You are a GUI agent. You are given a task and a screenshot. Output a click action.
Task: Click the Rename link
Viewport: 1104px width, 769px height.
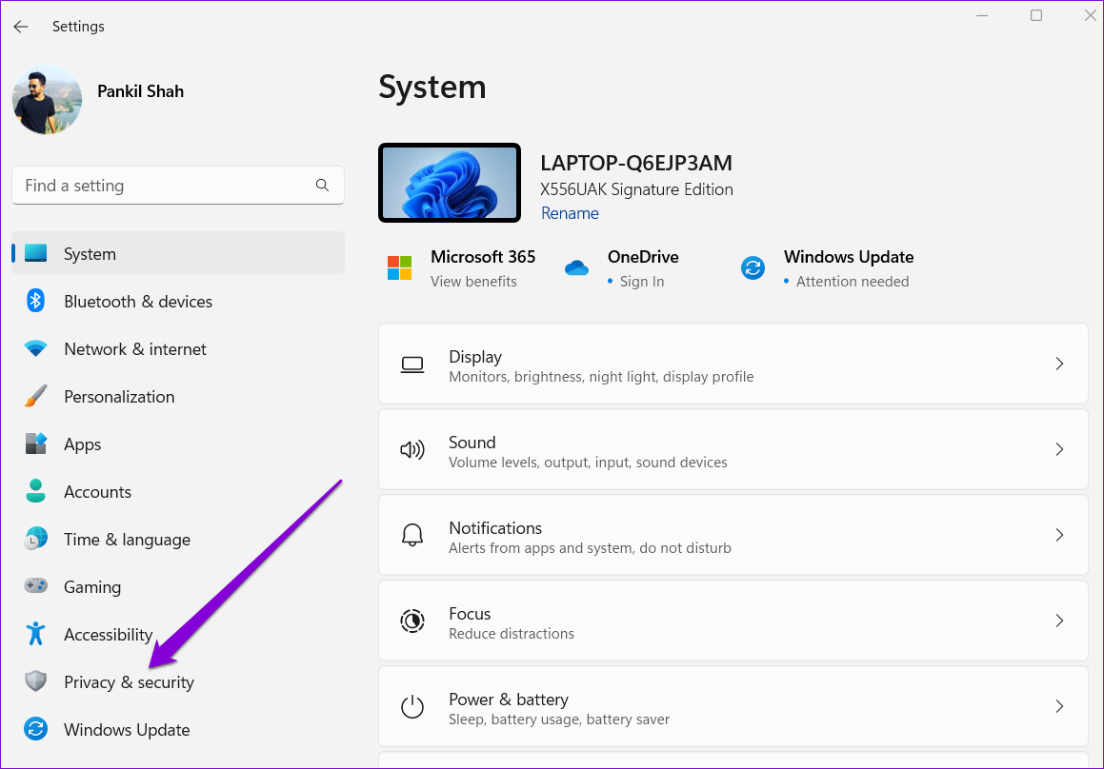coord(570,213)
